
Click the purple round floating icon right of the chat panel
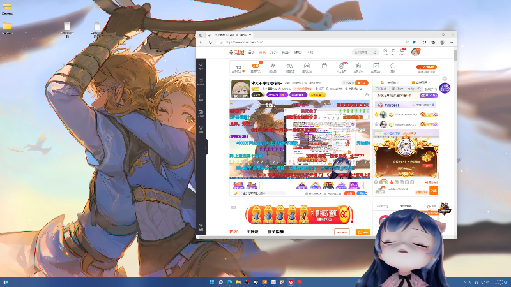coord(445,88)
